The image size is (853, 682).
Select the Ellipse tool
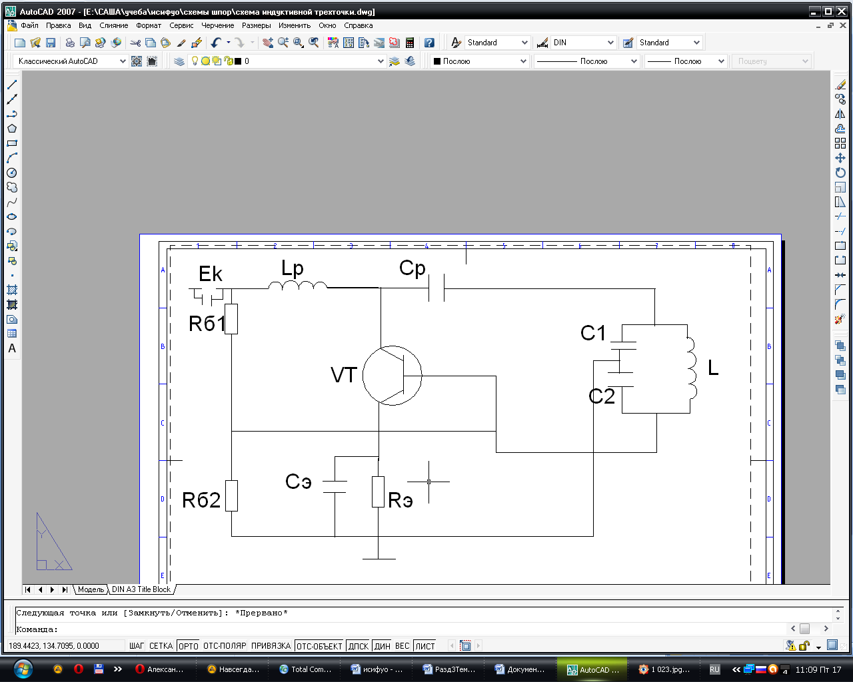[12, 216]
